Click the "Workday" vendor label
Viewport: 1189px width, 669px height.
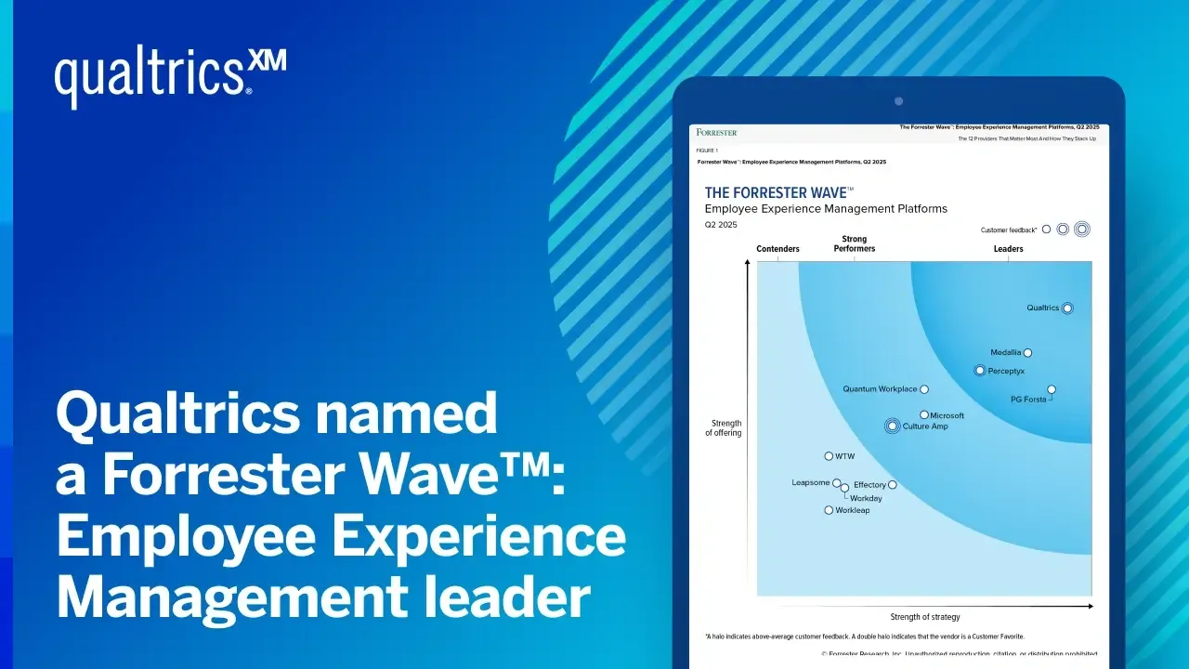pyautogui.click(x=866, y=499)
